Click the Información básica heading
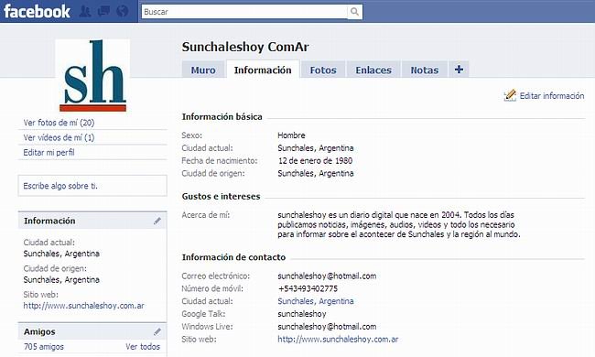Viewport: 595px width, 357px height. point(222,116)
